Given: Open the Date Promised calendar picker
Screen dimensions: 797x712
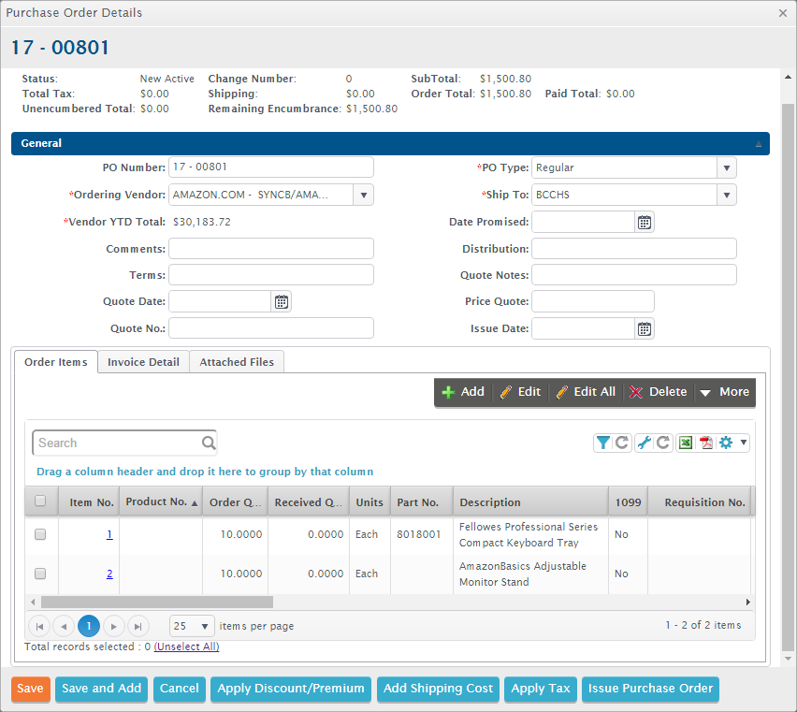Looking at the screenshot, I should [644, 222].
